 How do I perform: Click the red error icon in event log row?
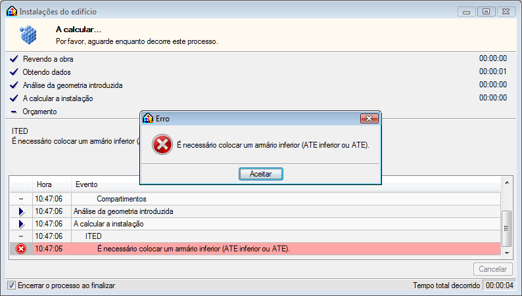point(21,249)
